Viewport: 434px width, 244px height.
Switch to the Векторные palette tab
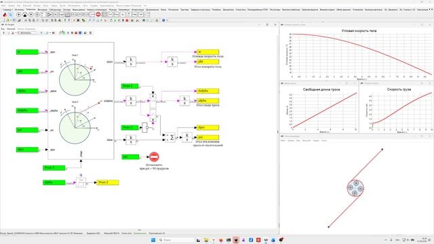[x=42, y=9]
